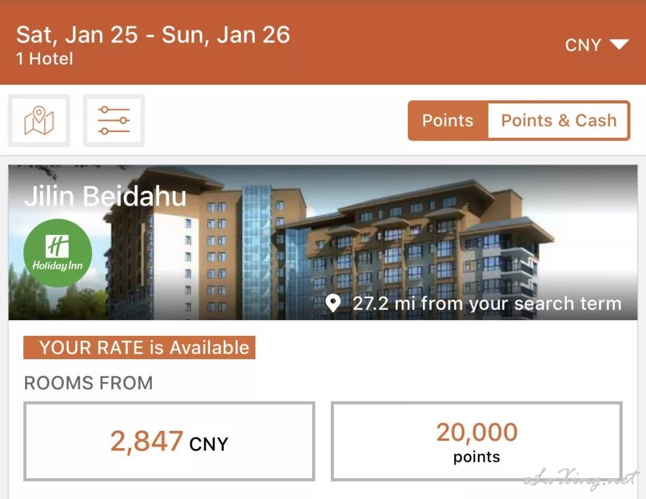
Task: Tap the 27.2 mi distance text
Action: point(487,304)
